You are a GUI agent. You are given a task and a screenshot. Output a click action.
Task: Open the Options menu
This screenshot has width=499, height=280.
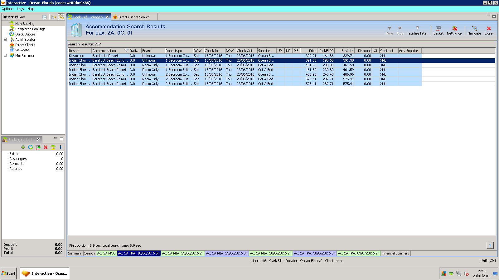[x=7, y=9]
